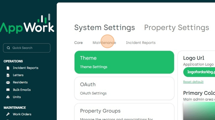This screenshot has height=120, width=215.
Task: Open the OAuth settings card
Action: 124,89
